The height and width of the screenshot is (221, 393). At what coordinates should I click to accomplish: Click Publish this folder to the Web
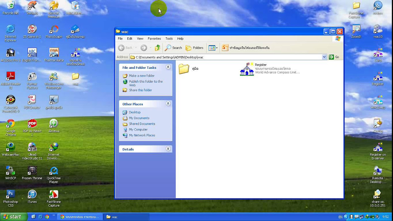(146, 83)
